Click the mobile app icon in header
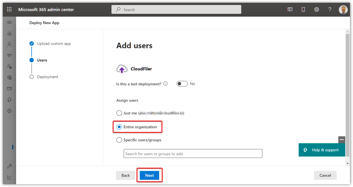Viewport: 353px width, 187px height. pos(303,9)
